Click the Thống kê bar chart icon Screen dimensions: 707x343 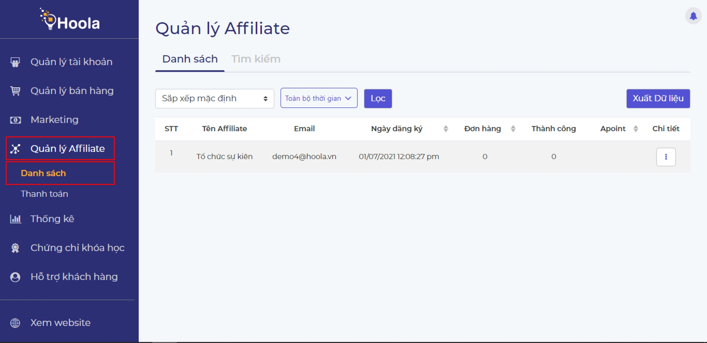coord(15,219)
